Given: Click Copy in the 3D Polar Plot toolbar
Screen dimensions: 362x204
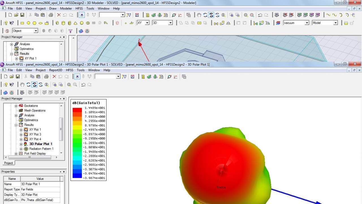Looking at the screenshot, I should (32, 76).
